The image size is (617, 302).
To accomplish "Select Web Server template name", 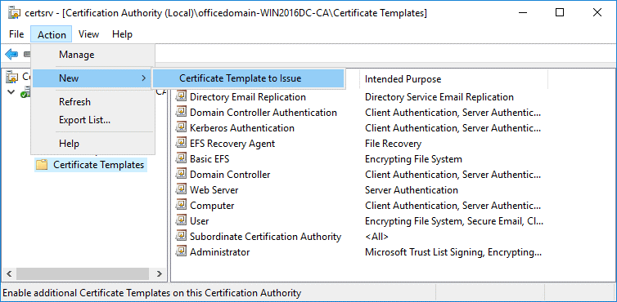I will pyautogui.click(x=214, y=189).
